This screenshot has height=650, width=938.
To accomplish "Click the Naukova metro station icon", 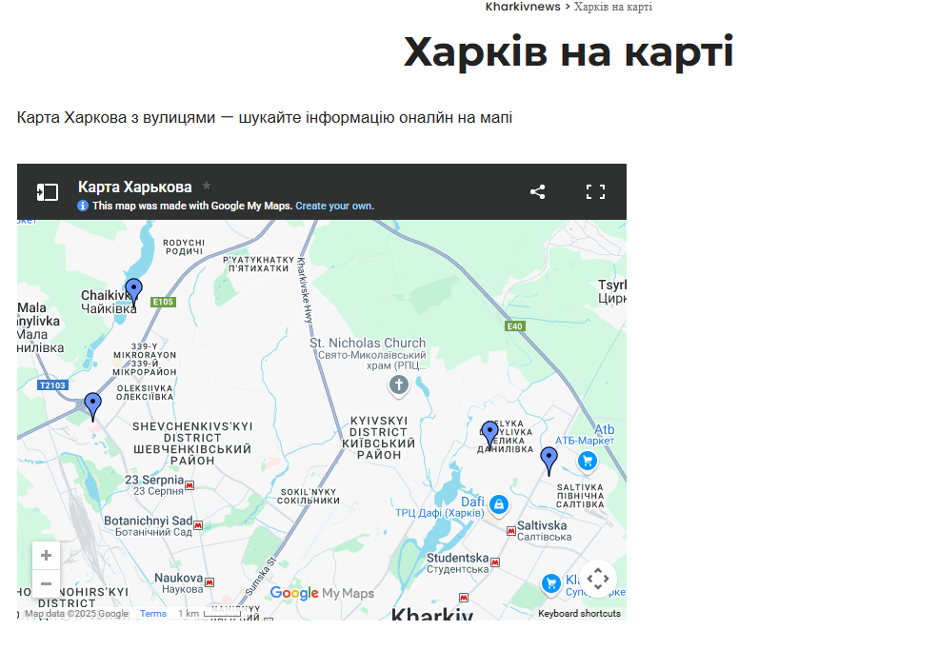I will pyautogui.click(x=210, y=582).
